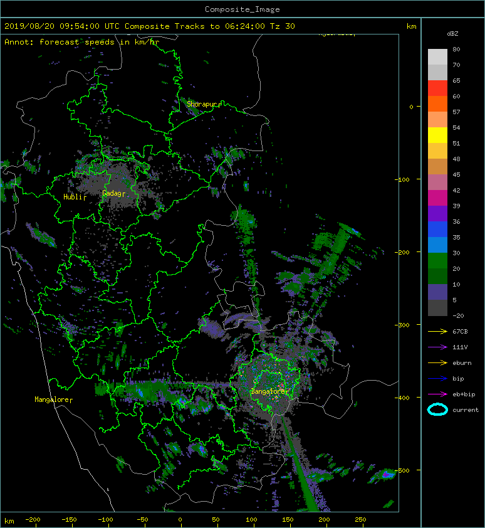Select the royal blue swatch between 36 and 35
Screen dimensions: 485x528
point(437,230)
